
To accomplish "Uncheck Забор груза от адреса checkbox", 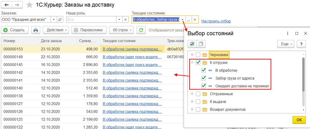I will (203, 78).
